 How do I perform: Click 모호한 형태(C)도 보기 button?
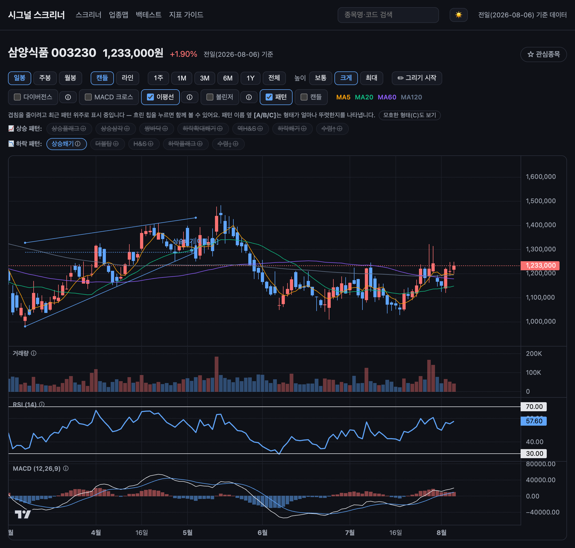pyautogui.click(x=410, y=115)
